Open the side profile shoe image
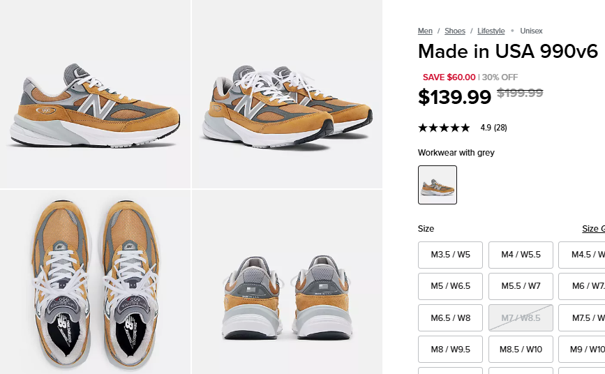 [x=95, y=94]
